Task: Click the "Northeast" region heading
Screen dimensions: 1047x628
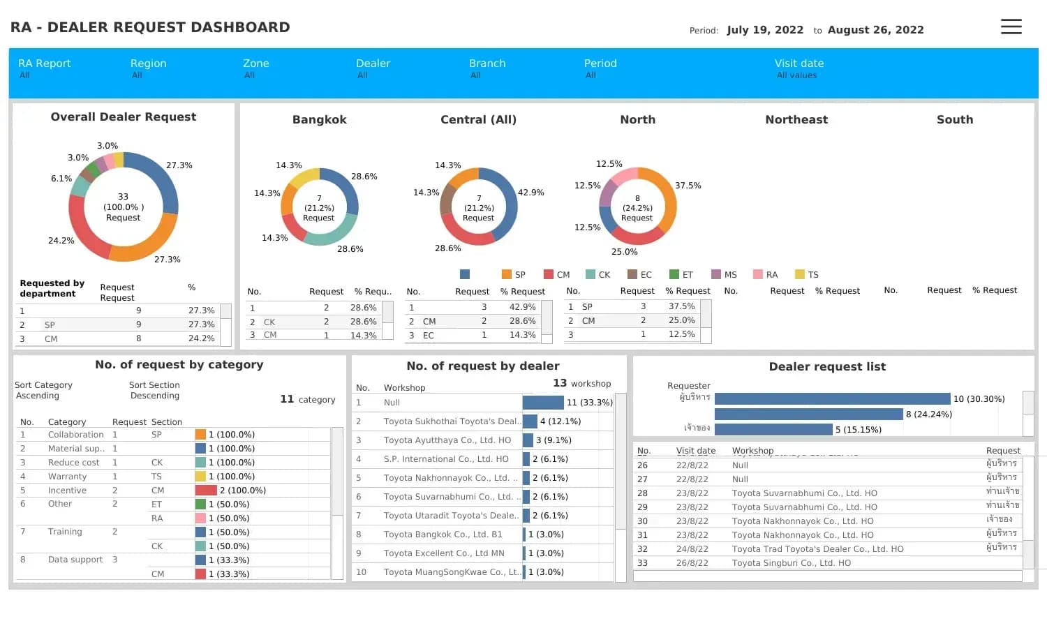Action: coord(796,119)
